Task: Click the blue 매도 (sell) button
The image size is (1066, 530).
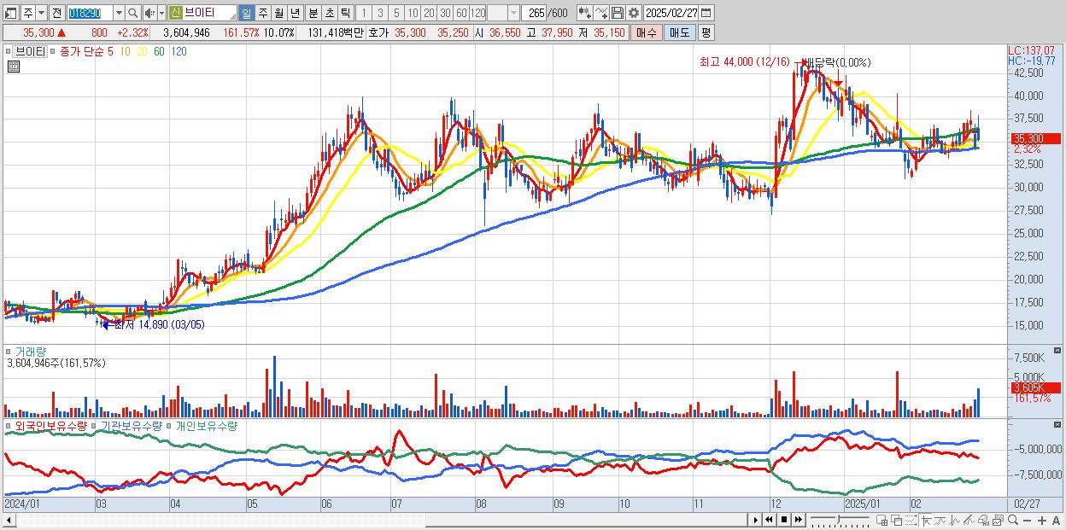Action: 680,32
